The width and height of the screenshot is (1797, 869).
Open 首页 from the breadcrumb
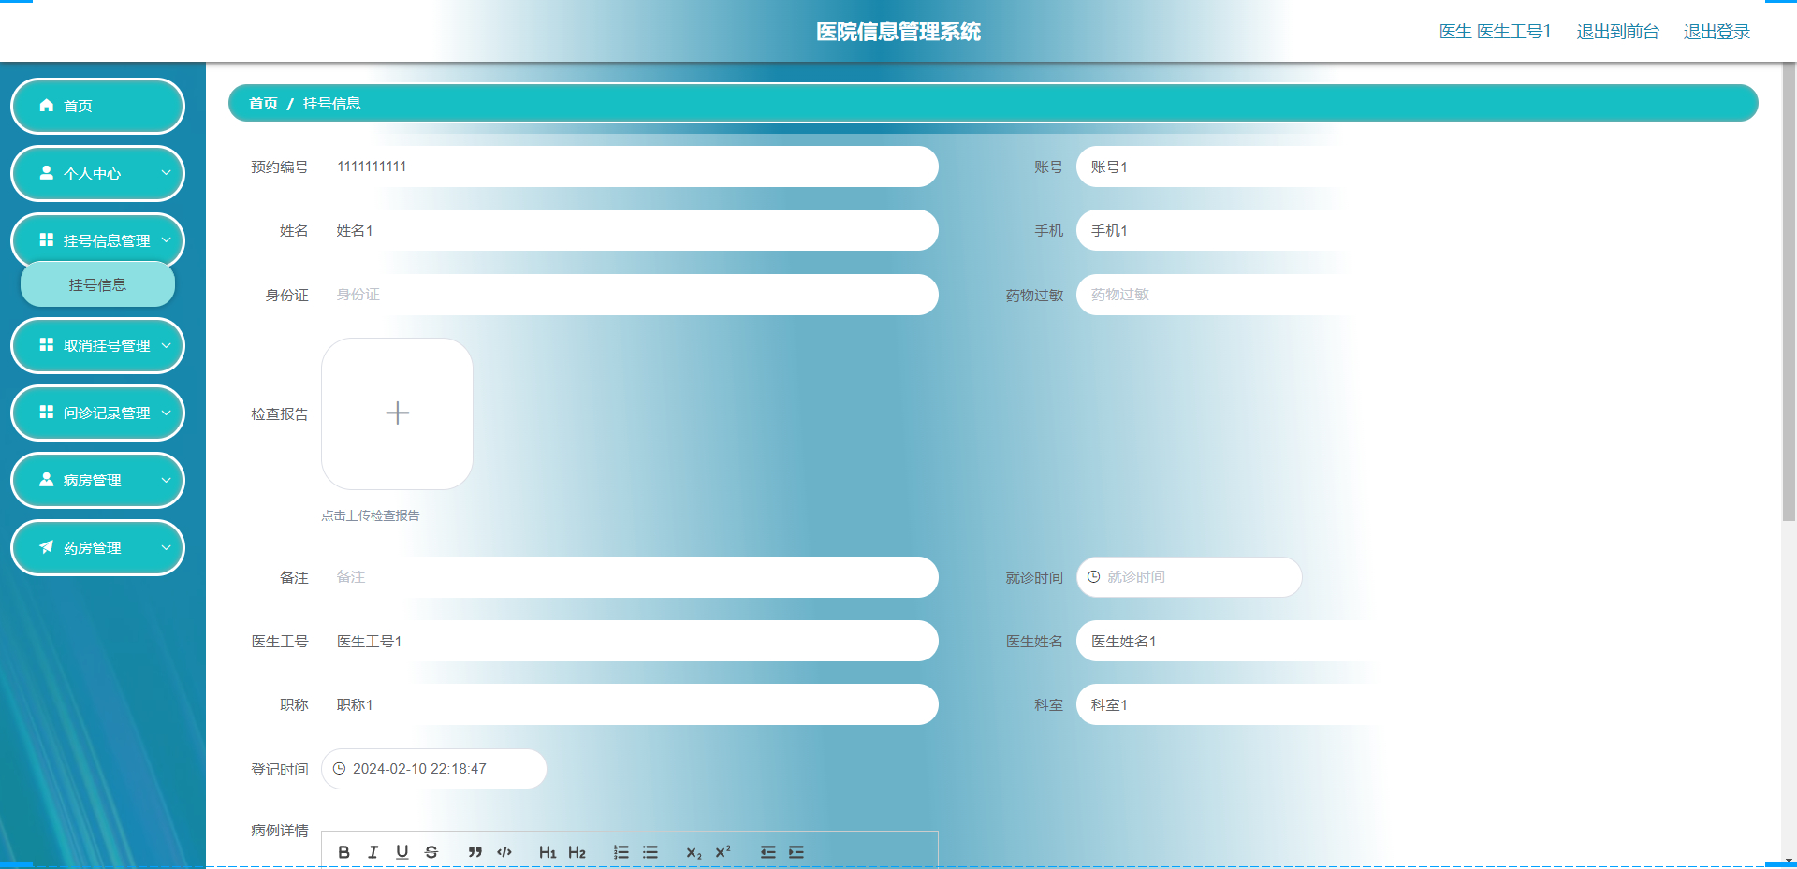click(262, 103)
